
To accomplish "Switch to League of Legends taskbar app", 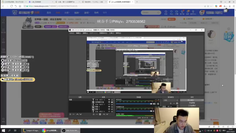I will pos(31,130).
